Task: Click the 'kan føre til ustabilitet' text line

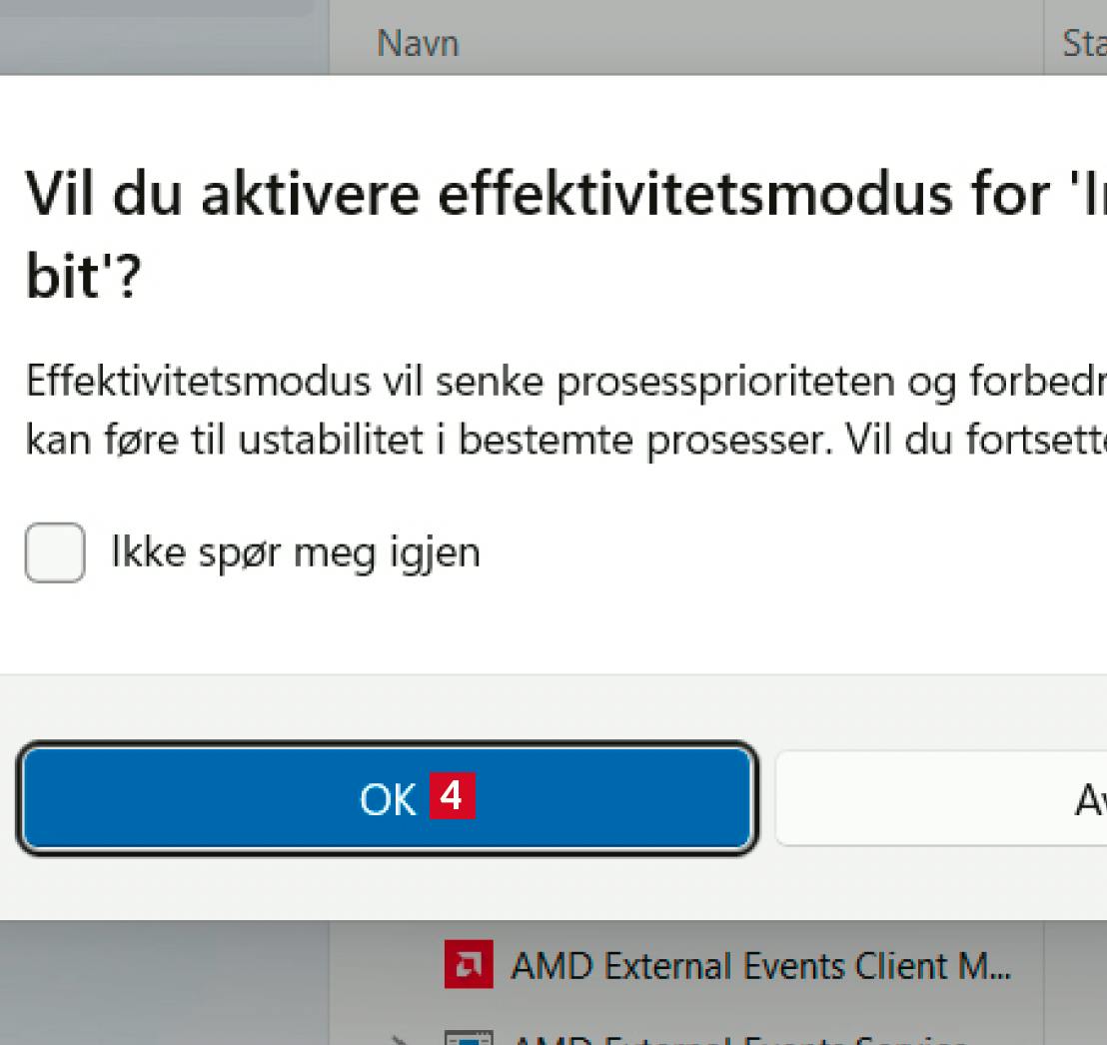Action: [x=559, y=440]
